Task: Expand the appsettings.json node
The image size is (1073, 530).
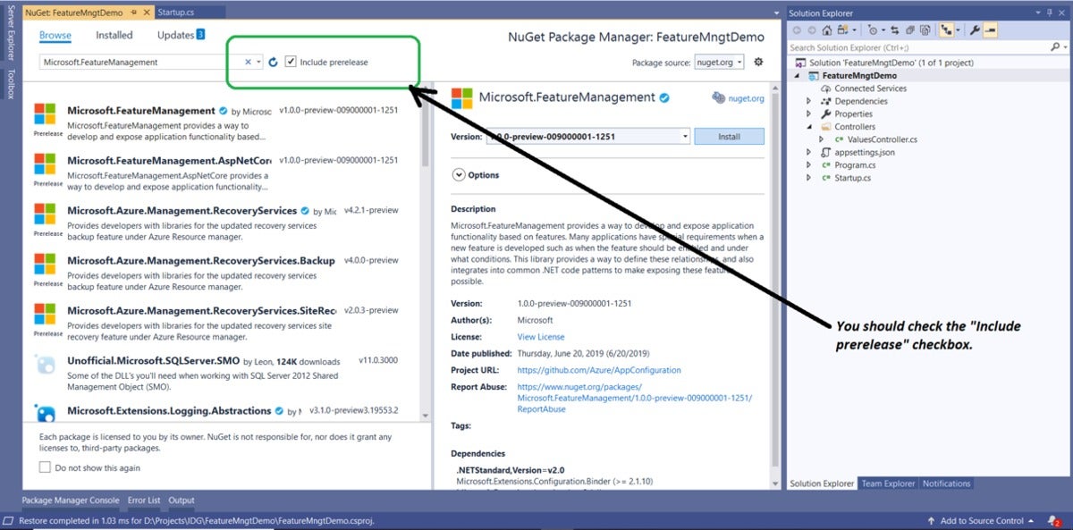Action: pos(809,152)
